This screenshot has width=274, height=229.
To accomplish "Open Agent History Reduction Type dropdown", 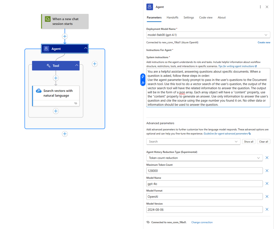I will (204, 158).
